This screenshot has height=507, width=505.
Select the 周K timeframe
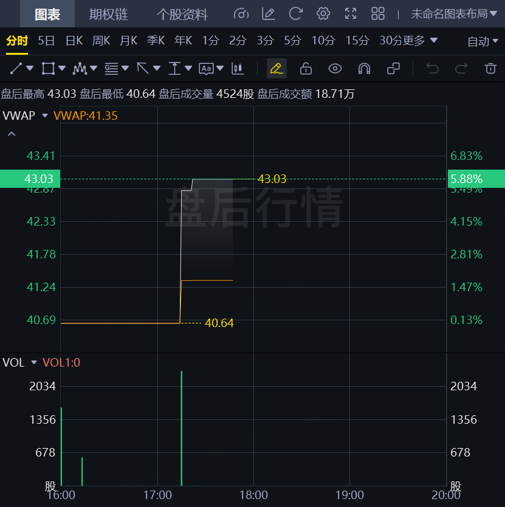tap(101, 41)
